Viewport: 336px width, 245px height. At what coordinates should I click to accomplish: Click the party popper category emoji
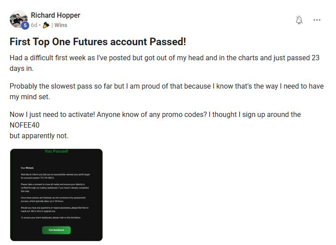46,25
